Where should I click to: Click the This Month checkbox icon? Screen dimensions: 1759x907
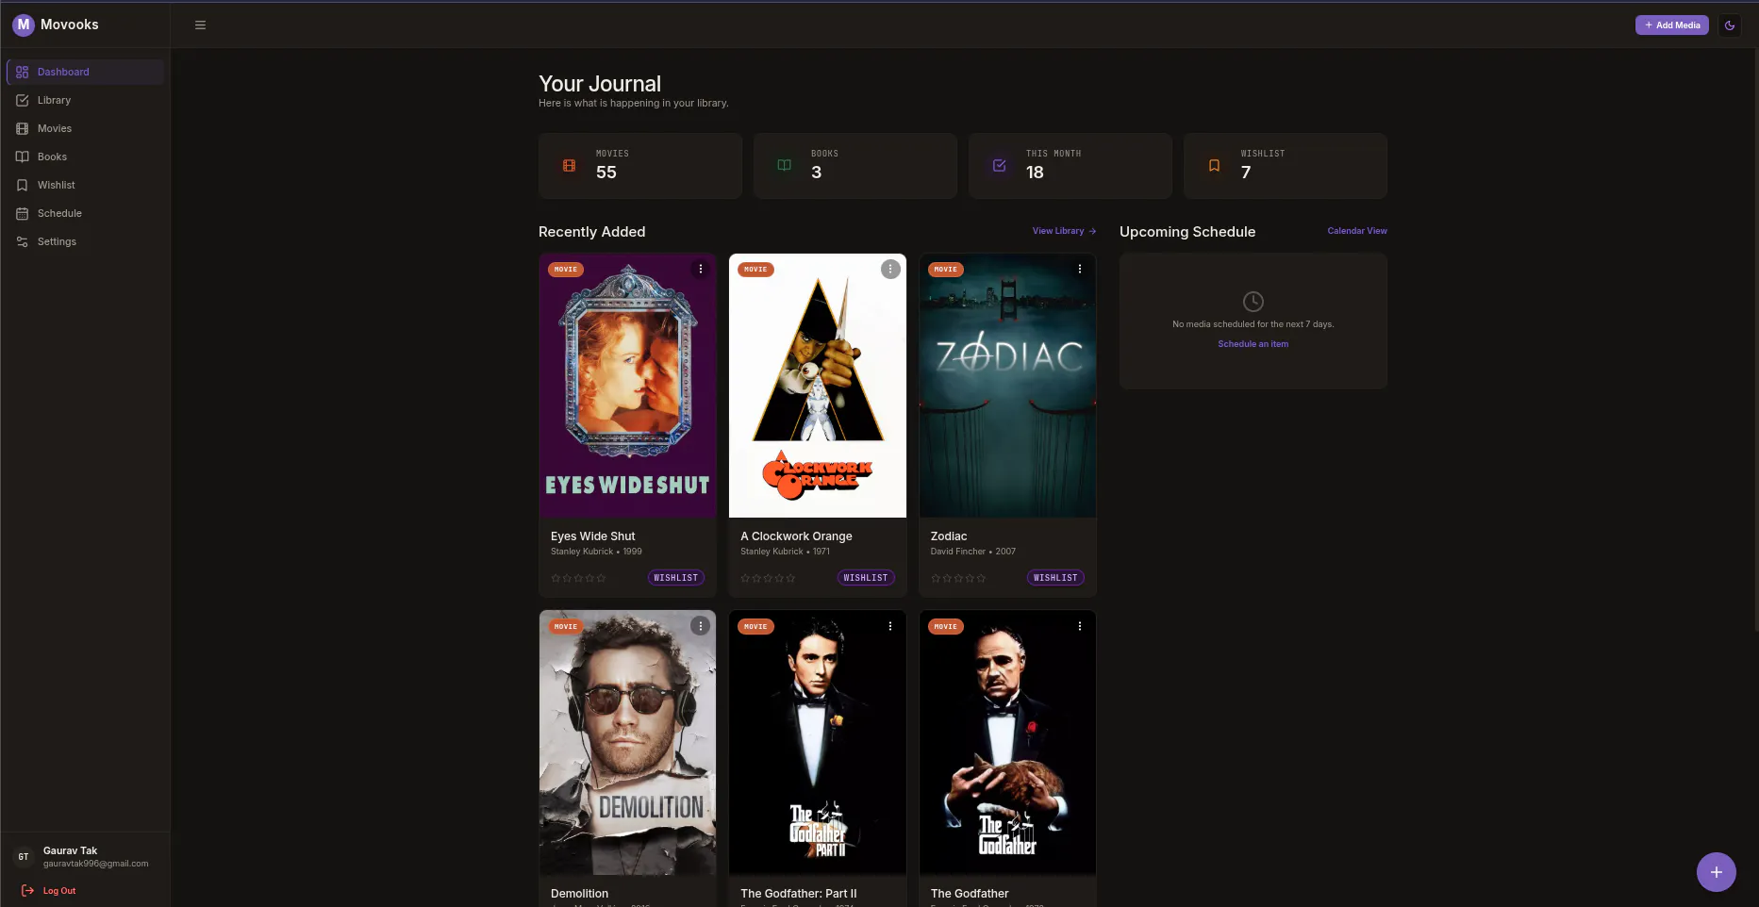pyautogui.click(x=999, y=166)
